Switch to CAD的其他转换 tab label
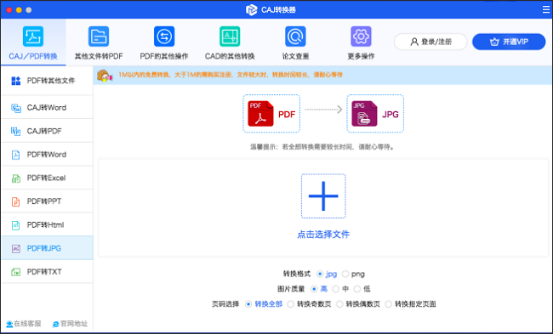 pyautogui.click(x=230, y=56)
